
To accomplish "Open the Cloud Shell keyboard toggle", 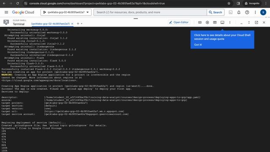I will tap(200, 22).
